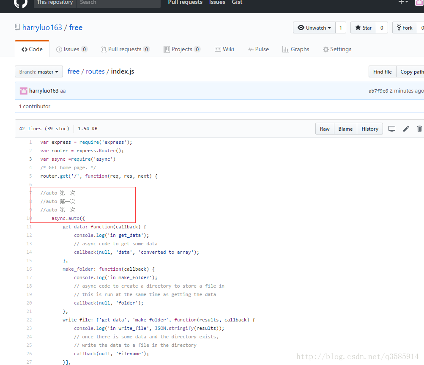Switch to the Projects tab

click(182, 49)
